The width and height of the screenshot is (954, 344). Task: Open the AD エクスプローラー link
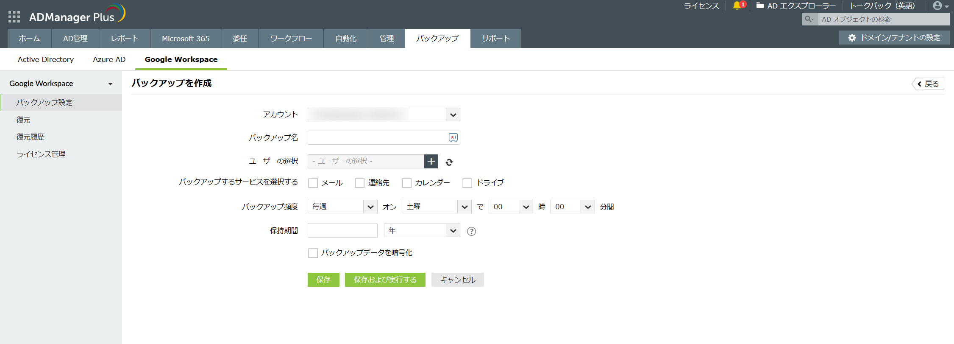796,6
